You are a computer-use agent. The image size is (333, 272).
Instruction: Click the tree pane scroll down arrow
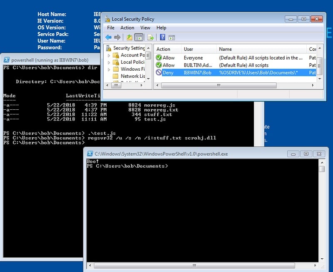[149, 79]
